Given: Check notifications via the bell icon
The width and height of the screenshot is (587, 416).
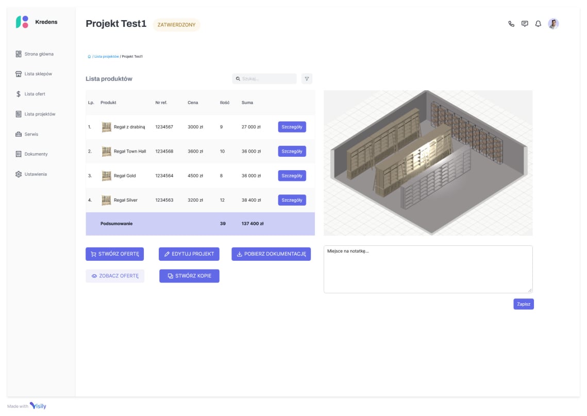Looking at the screenshot, I should (538, 23).
